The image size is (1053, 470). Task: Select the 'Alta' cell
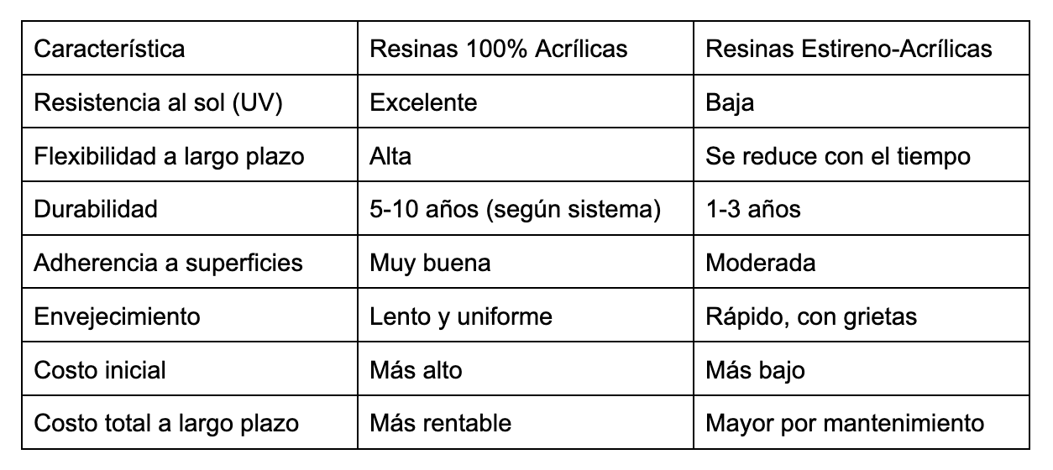pyautogui.click(x=526, y=155)
